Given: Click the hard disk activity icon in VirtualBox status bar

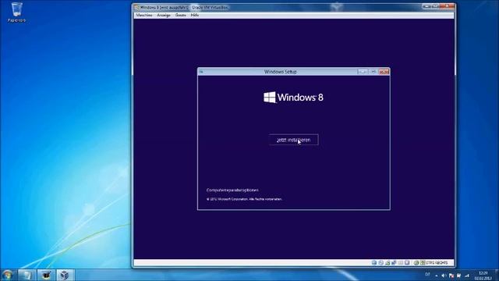Looking at the screenshot, I should 374,263.
